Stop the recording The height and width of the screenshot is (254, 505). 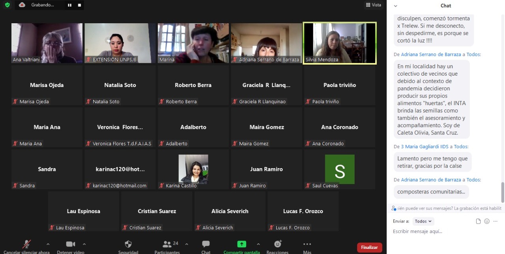(79, 5)
